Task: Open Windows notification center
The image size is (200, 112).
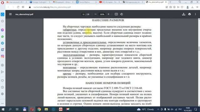Action: click(196, 109)
